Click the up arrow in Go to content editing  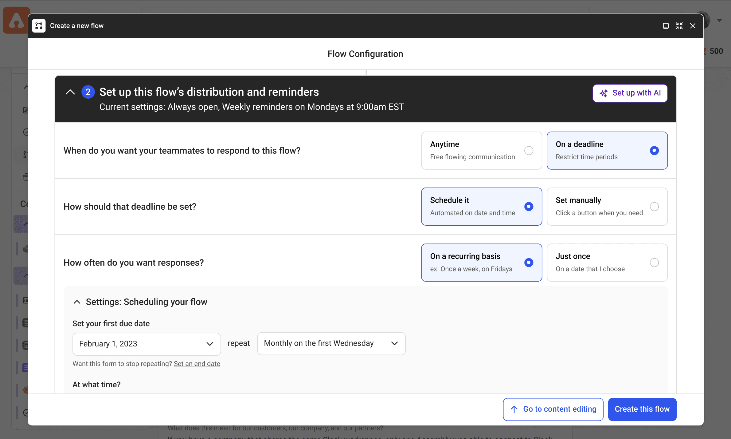tap(514, 409)
